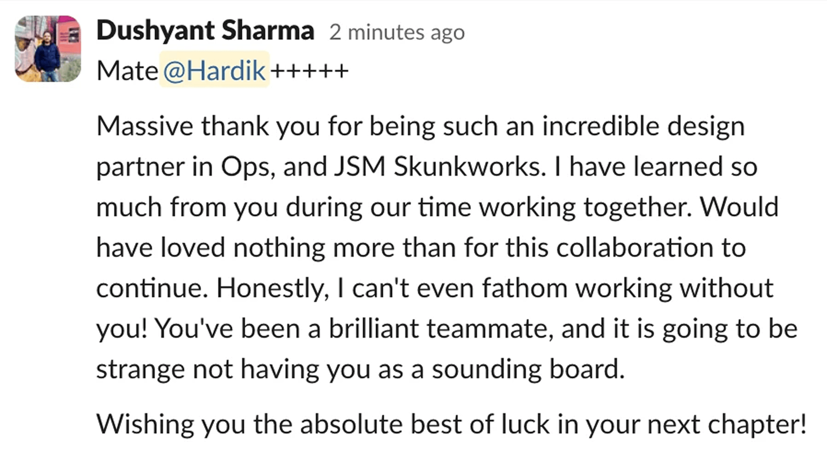This screenshot has height=462, width=827.
Task: Click Dushyant Sharma's profile avatar
Action: [x=47, y=49]
